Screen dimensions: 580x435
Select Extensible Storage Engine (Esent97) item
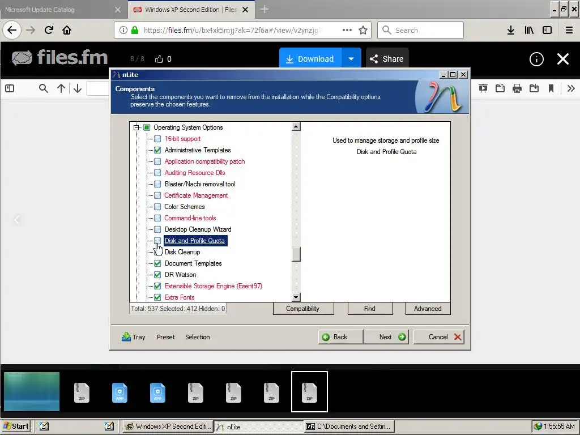point(214,286)
